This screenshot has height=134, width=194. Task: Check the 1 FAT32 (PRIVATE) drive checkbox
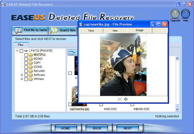(x=21, y=51)
